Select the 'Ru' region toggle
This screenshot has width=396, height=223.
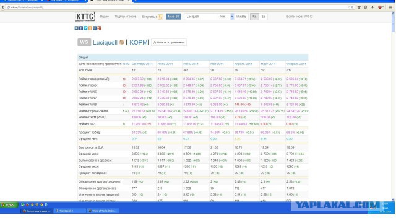[x=254, y=17]
